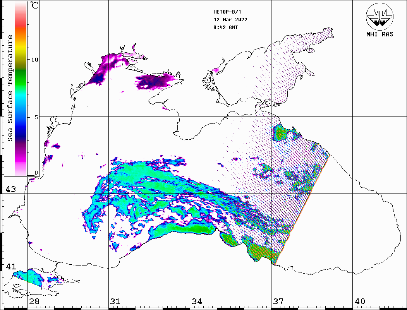Screen dimensions: 407x310
Task: Click the latitude label "43"
Action: pyautogui.click(x=11, y=189)
